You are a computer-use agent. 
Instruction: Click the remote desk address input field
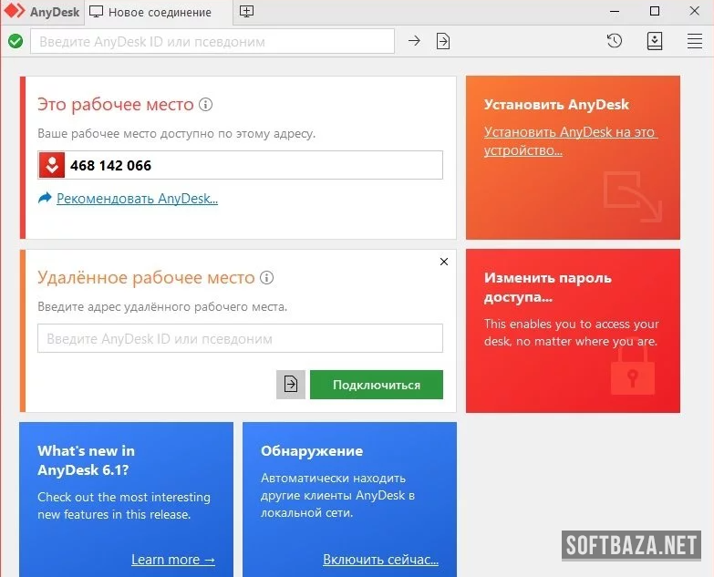pyautogui.click(x=240, y=338)
